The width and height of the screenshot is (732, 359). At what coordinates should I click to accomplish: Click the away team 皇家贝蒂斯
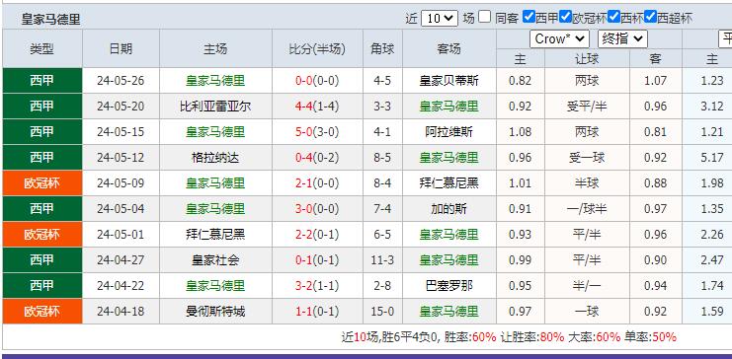(448, 81)
